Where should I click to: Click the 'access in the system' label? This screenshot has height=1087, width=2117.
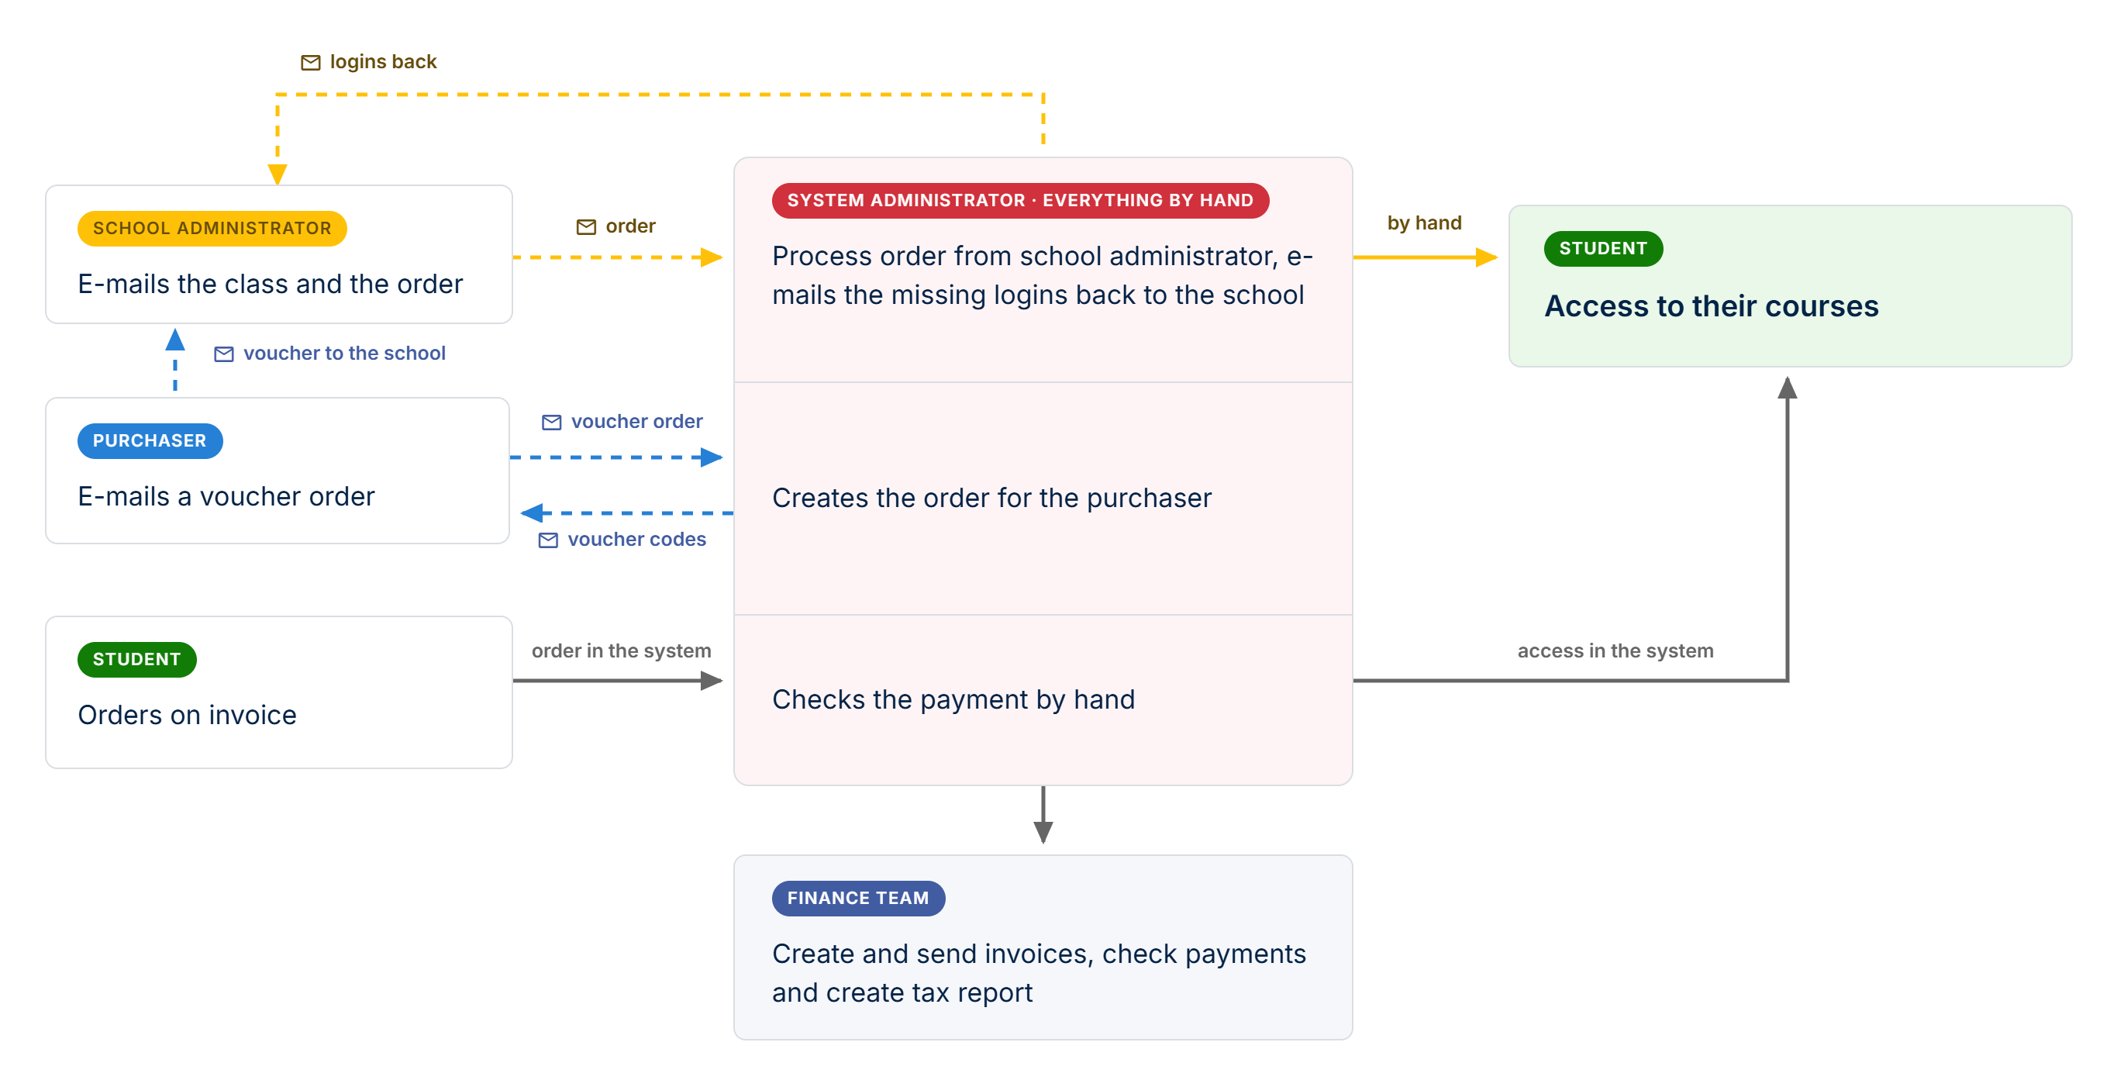(1615, 651)
